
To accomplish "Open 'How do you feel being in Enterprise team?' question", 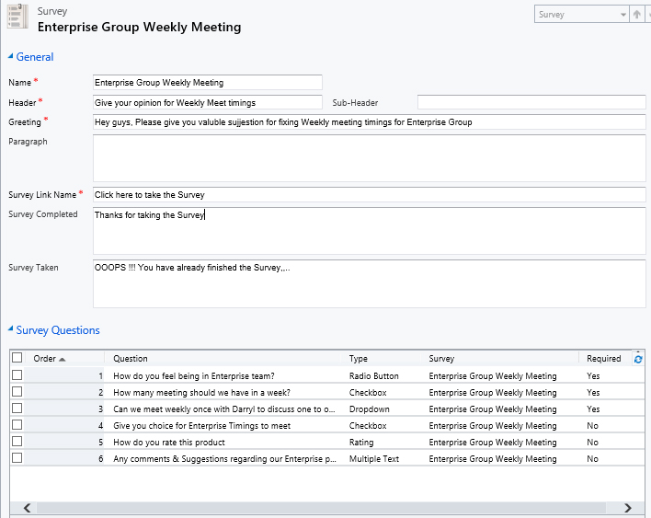I will [194, 375].
